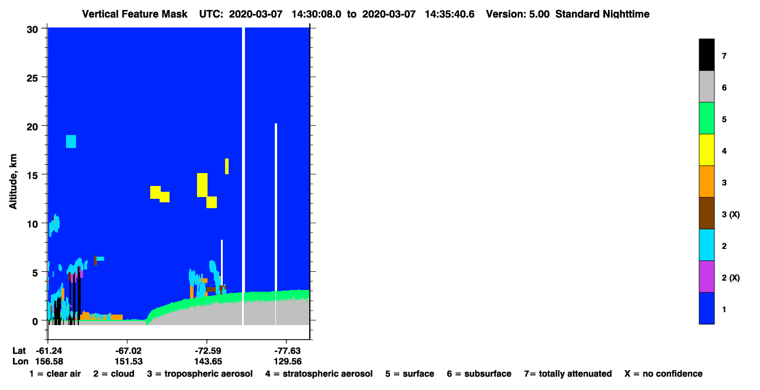Click the blue clear air swatch labeled 1
760x390 pixels.
coord(706,308)
